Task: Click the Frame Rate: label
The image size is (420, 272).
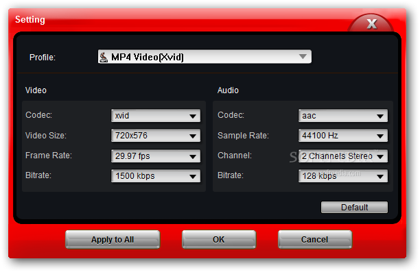Action: click(x=49, y=156)
